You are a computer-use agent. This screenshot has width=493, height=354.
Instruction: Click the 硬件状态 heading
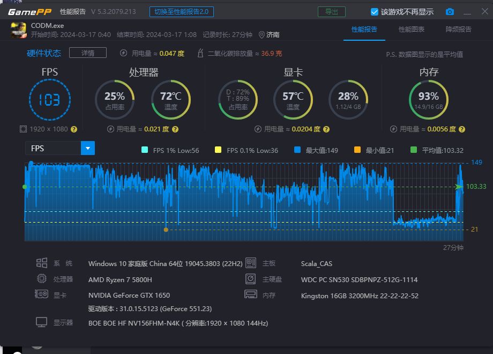coord(44,53)
